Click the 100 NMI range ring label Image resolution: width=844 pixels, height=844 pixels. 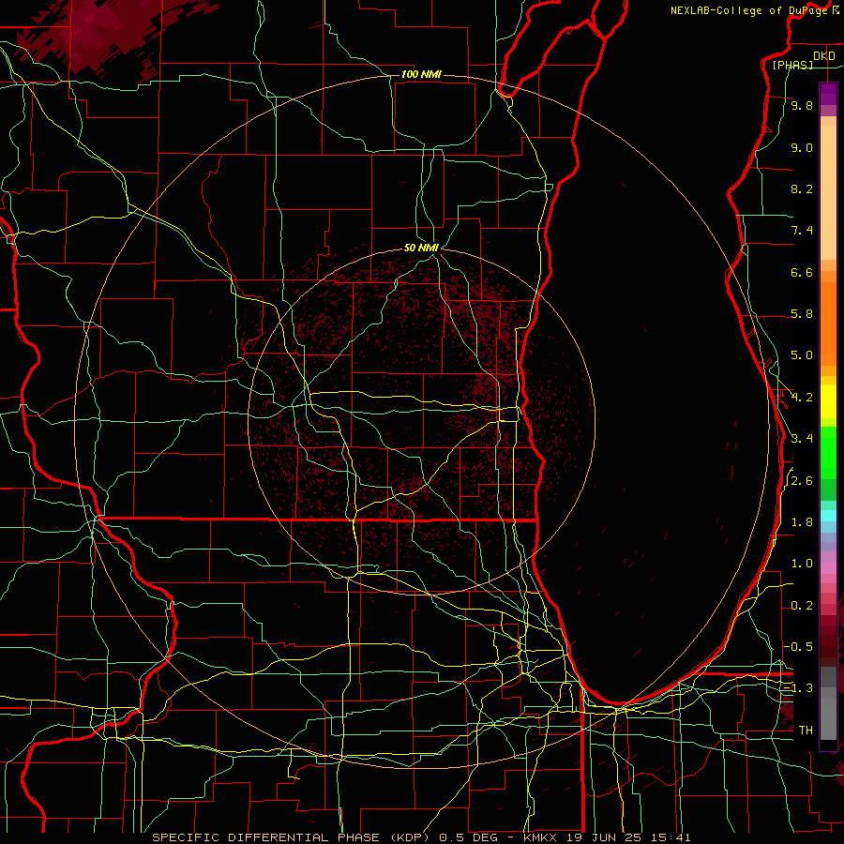point(421,74)
